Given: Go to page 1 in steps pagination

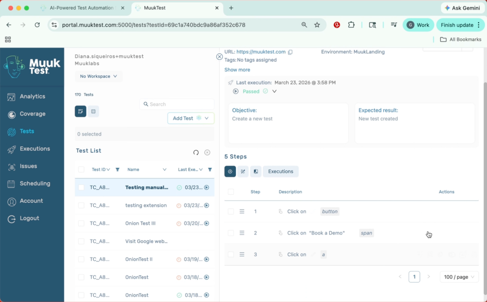Looking at the screenshot, I should [414, 277].
